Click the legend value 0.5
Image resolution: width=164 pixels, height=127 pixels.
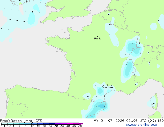(9, 126)
